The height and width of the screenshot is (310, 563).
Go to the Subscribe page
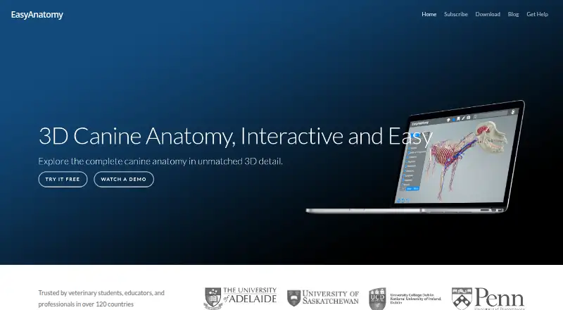pyautogui.click(x=455, y=14)
